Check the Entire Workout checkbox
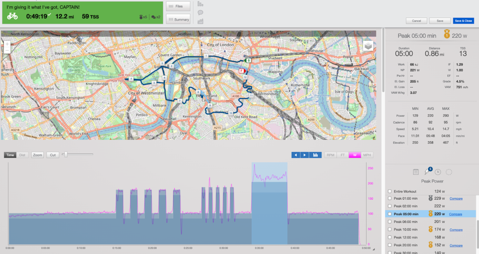This screenshot has width=479, height=254. pyautogui.click(x=390, y=191)
